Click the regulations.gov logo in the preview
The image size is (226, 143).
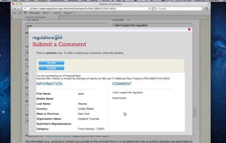point(47,37)
